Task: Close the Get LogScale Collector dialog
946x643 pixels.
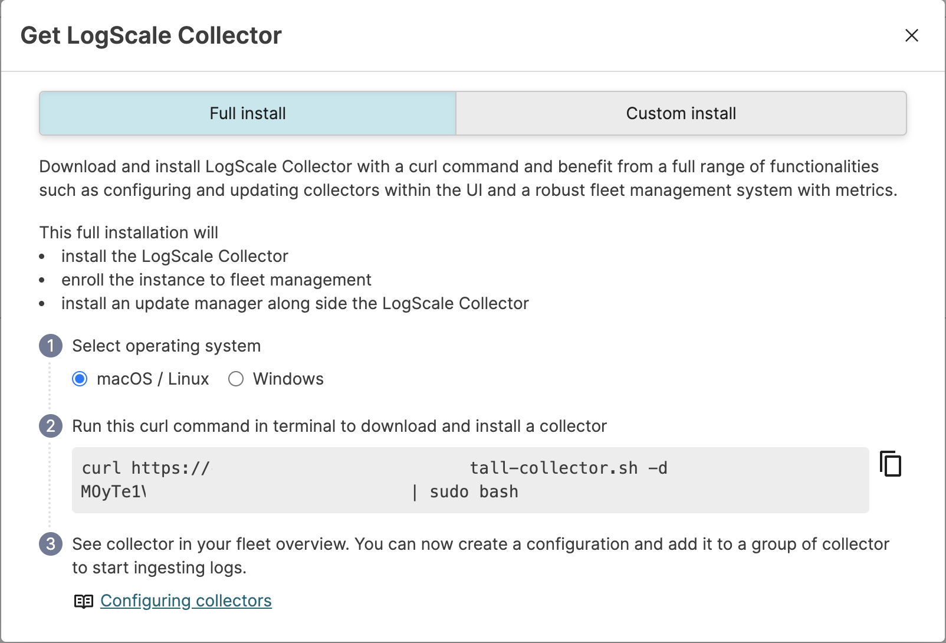Action: 912,35
